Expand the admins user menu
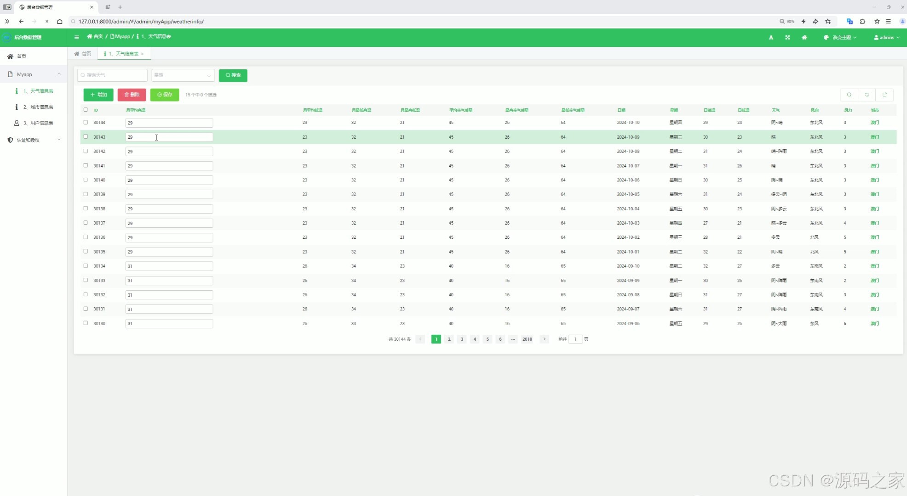The height and width of the screenshot is (496, 907). click(886, 38)
